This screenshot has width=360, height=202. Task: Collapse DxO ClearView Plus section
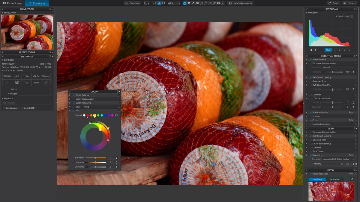pyautogui.click(x=307, y=85)
